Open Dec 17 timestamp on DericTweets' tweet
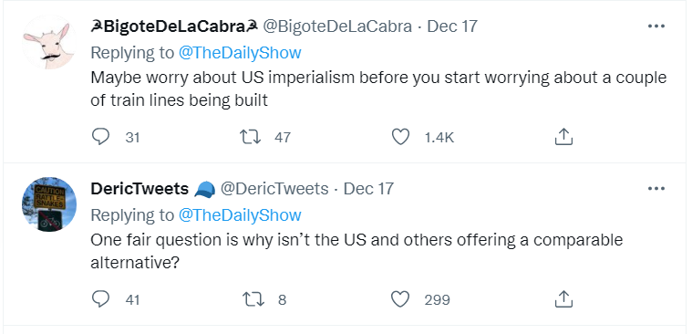 [368, 189]
